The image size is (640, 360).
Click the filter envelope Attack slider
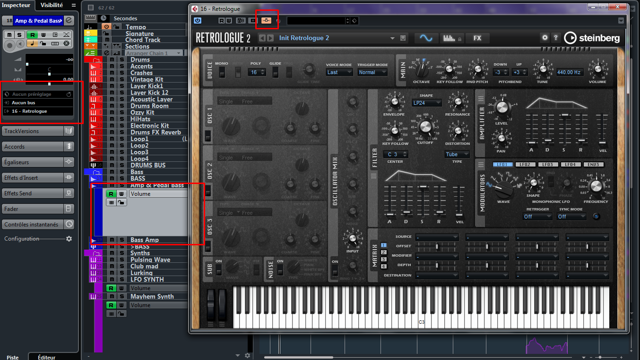pos(390,200)
